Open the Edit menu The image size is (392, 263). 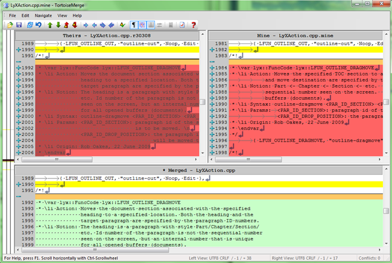point(25,16)
